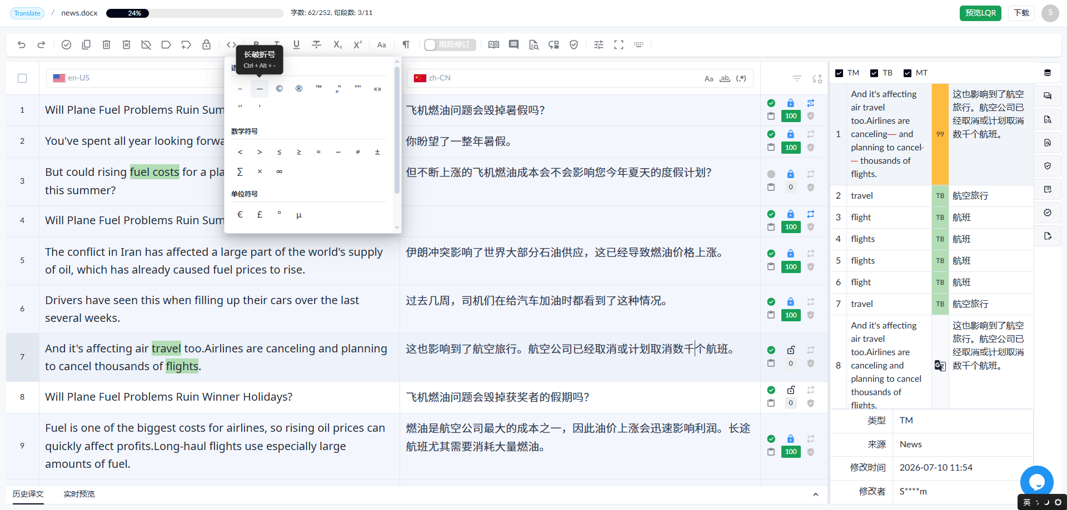The image size is (1067, 510).
Task: Open the tag insertion (<>) dropdown
Action: [232, 45]
